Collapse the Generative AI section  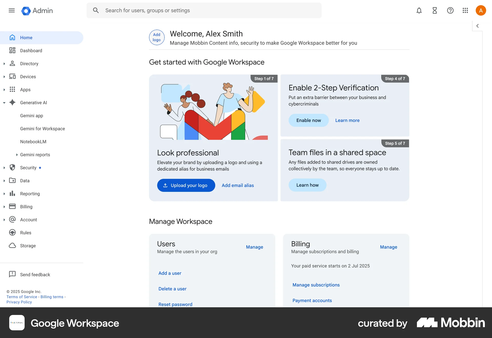pyautogui.click(x=4, y=102)
